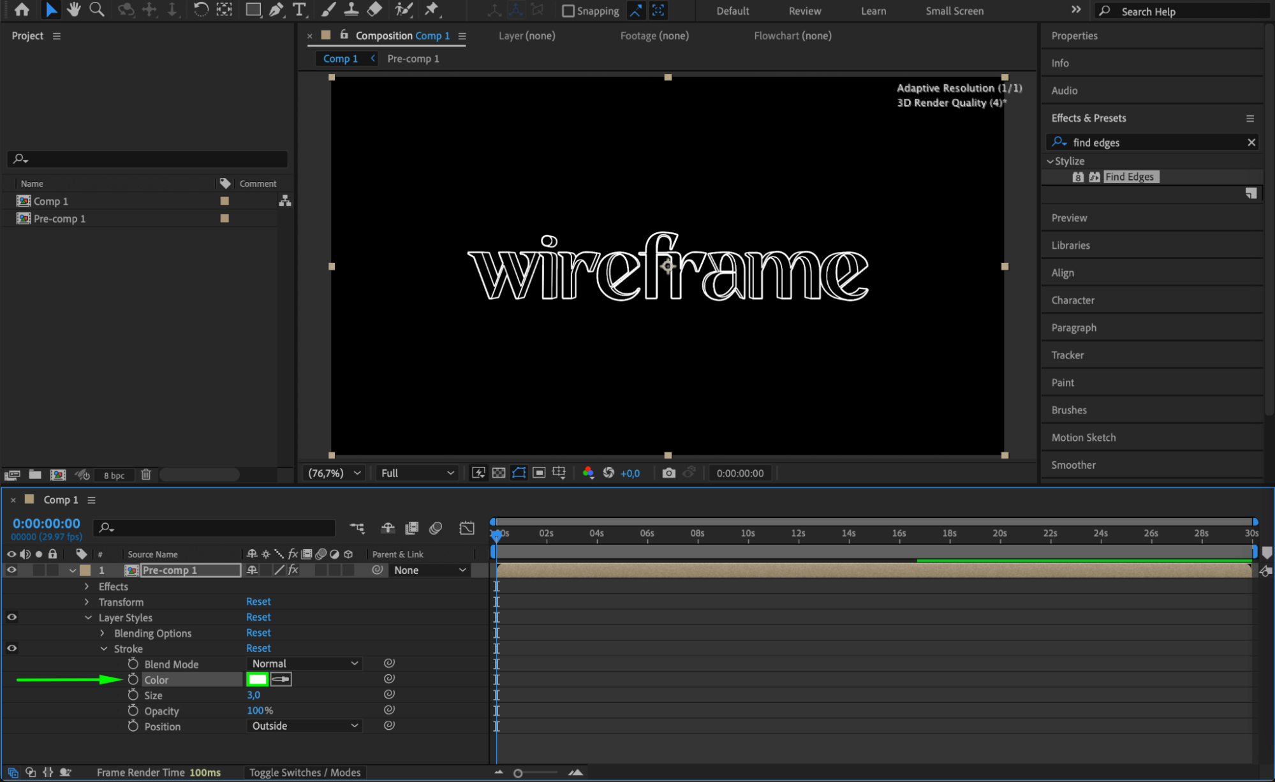1275x782 pixels.
Task: Click Reset next to Transform
Action: [x=258, y=601]
